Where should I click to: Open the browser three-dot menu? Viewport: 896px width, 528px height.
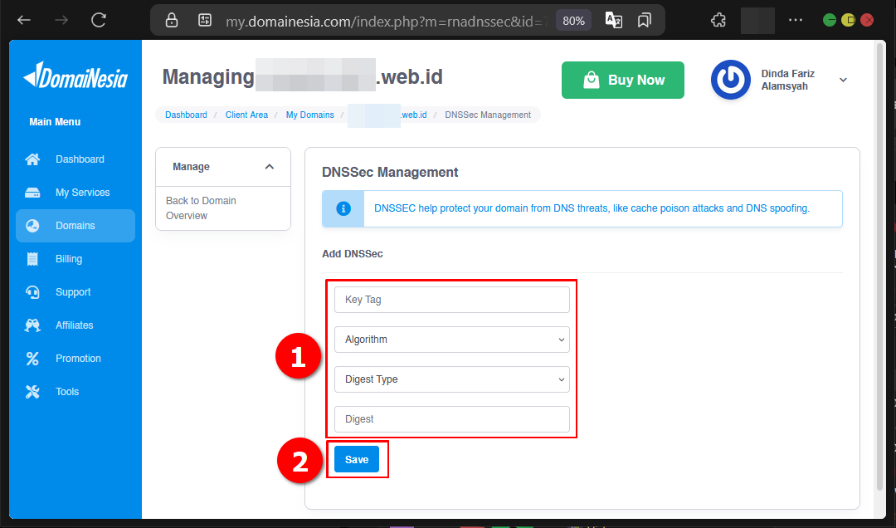796,20
